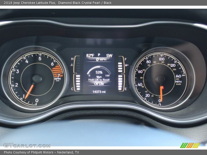207x155 pixels.
Task: Click the number 4 on the tachometer
Action: coord(27,61)
